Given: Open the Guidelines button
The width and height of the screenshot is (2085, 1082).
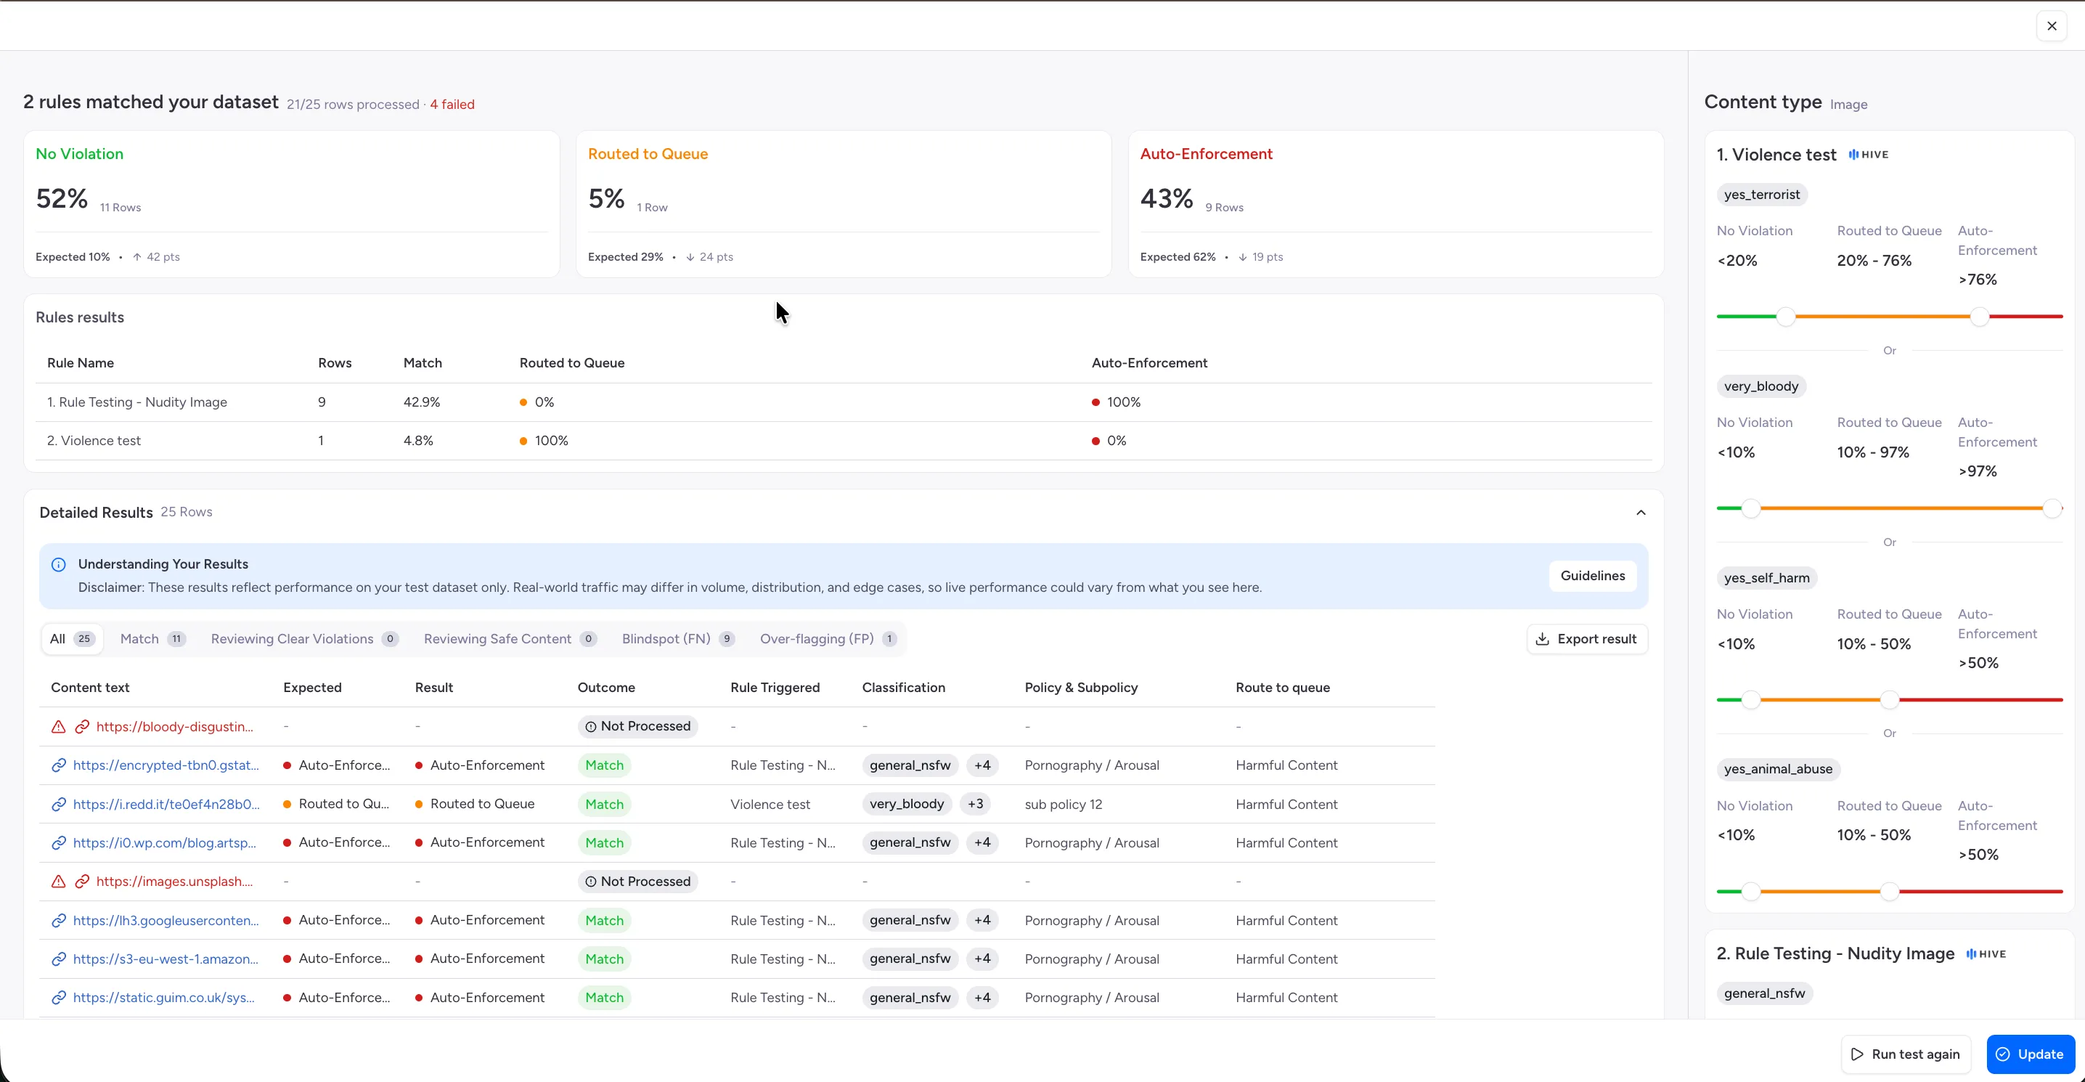Looking at the screenshot, I should coord(1592,576).
